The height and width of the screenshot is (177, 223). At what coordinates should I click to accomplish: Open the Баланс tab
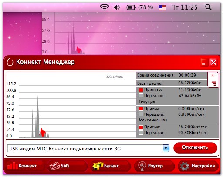tap(111, 166)
